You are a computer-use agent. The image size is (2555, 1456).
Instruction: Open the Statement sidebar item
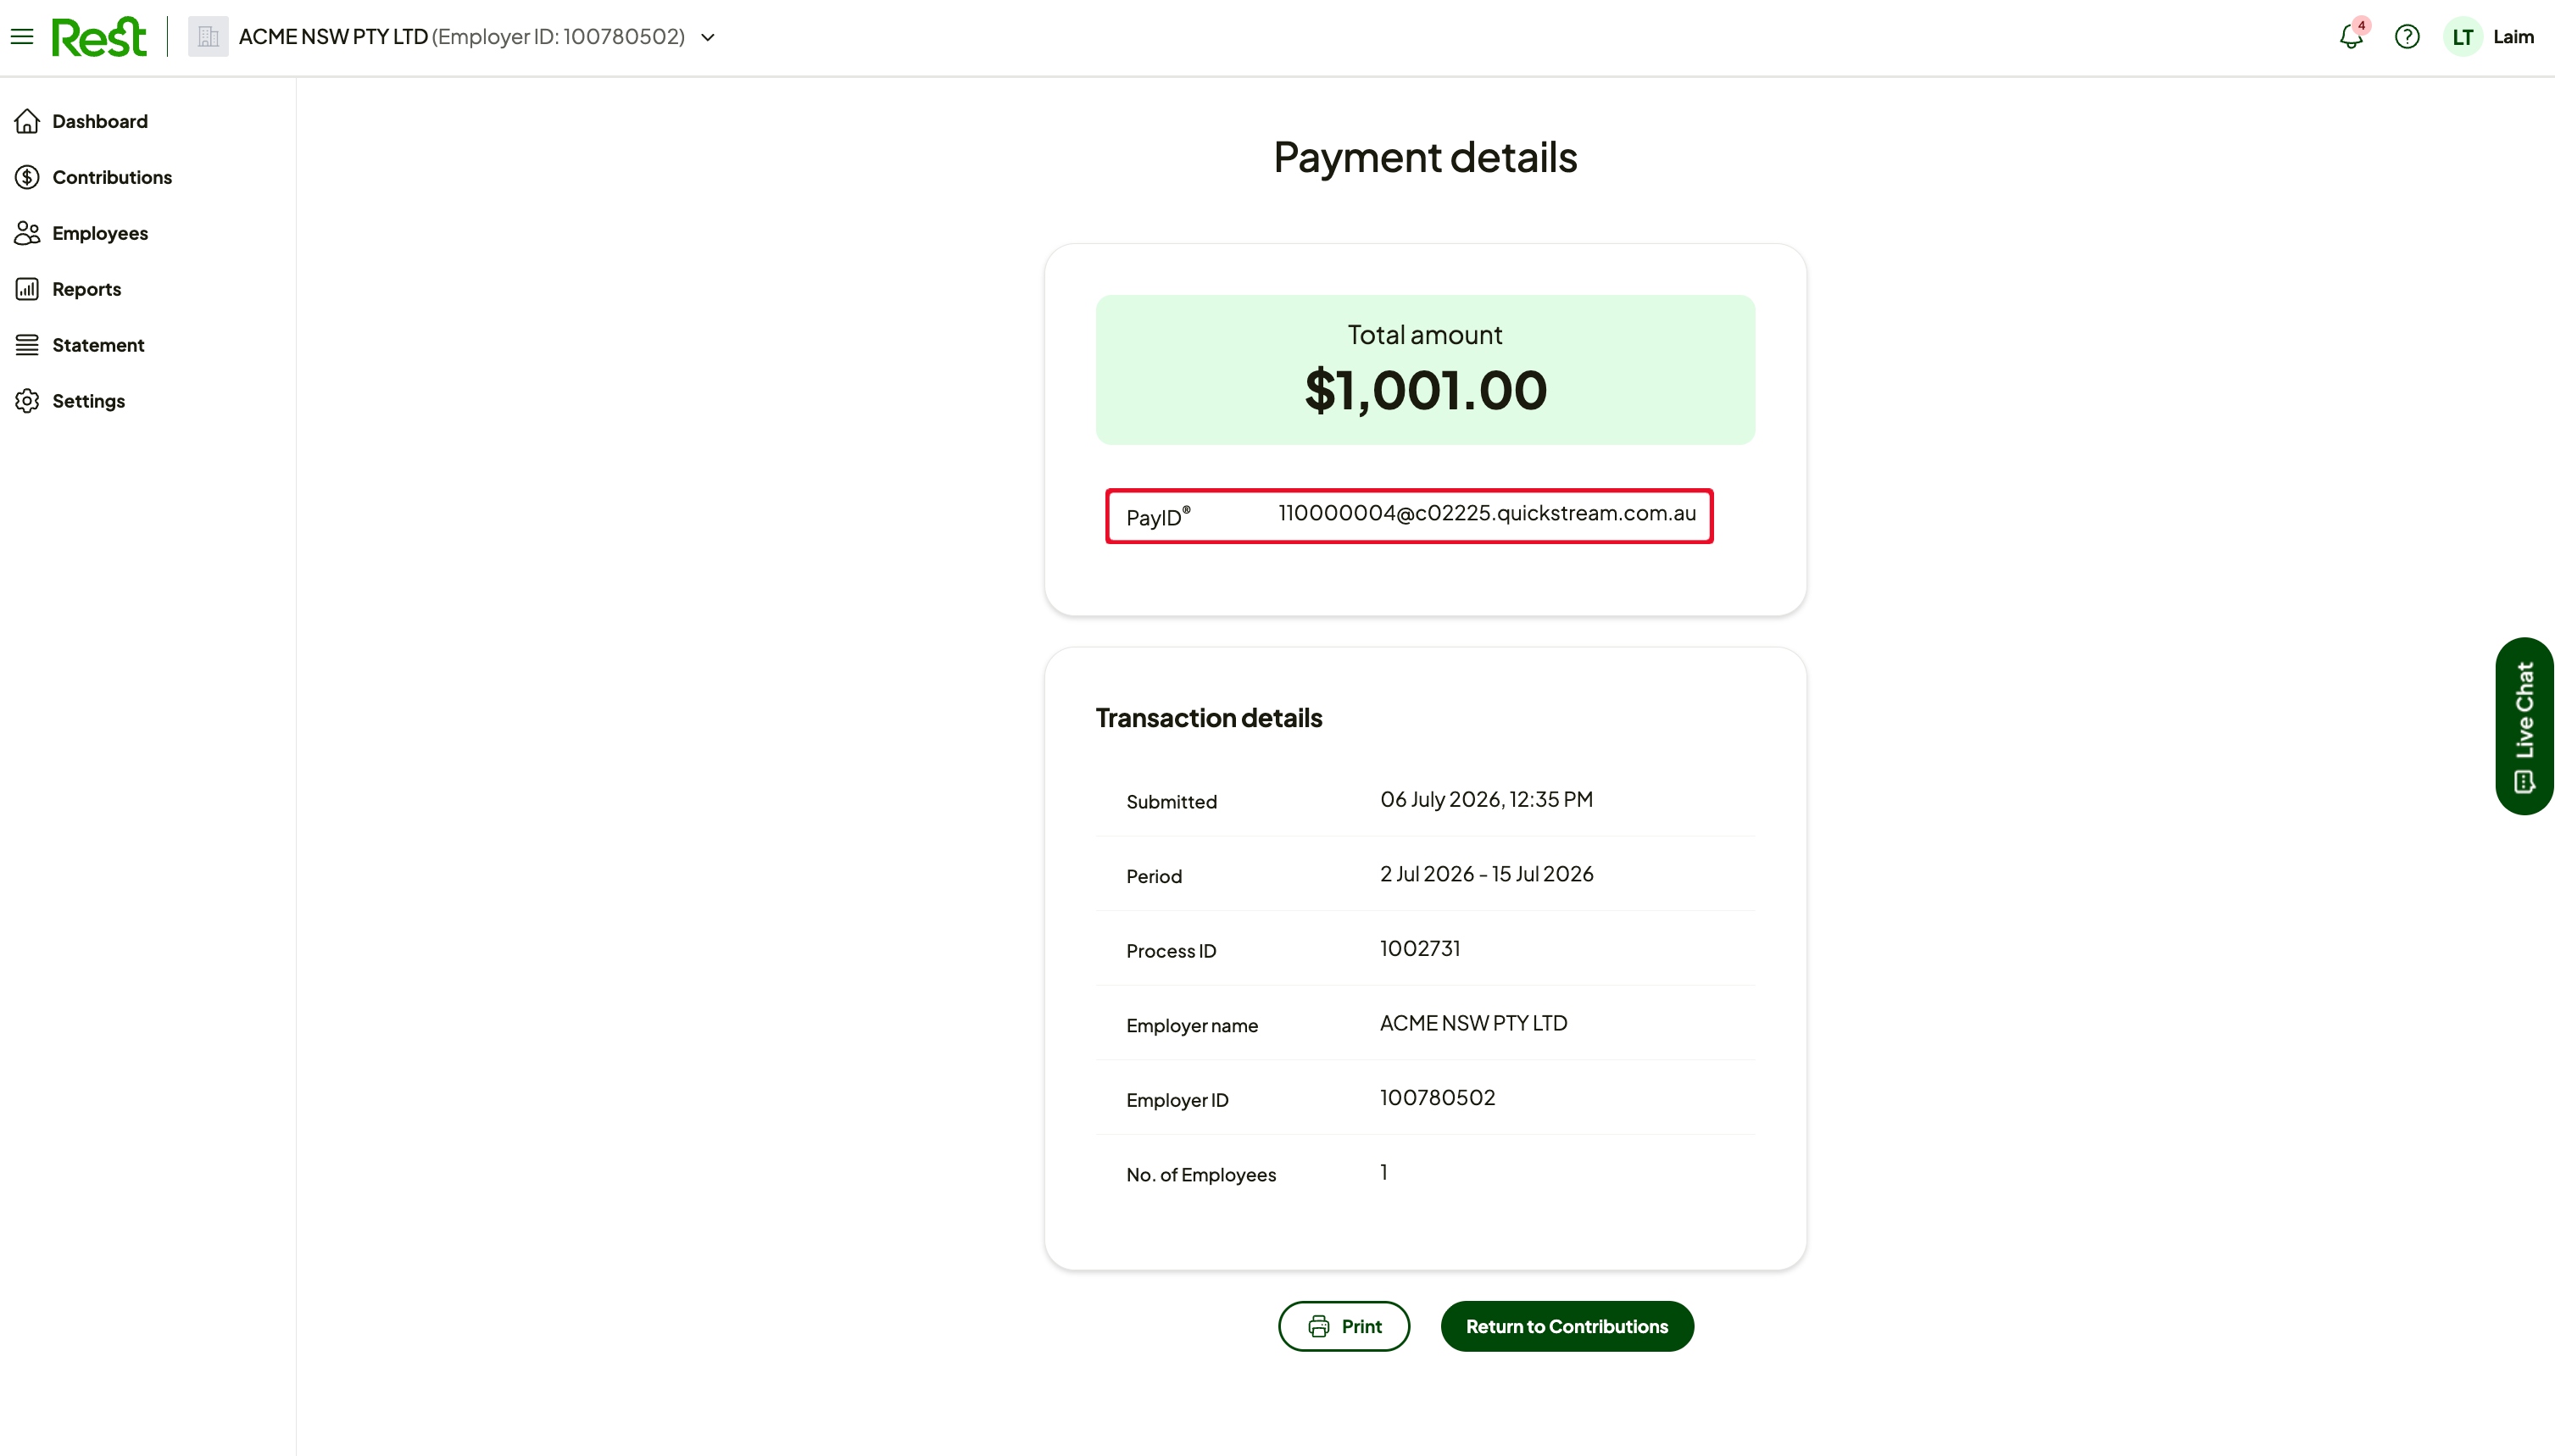pyautogui.click(x=98, y=345)
